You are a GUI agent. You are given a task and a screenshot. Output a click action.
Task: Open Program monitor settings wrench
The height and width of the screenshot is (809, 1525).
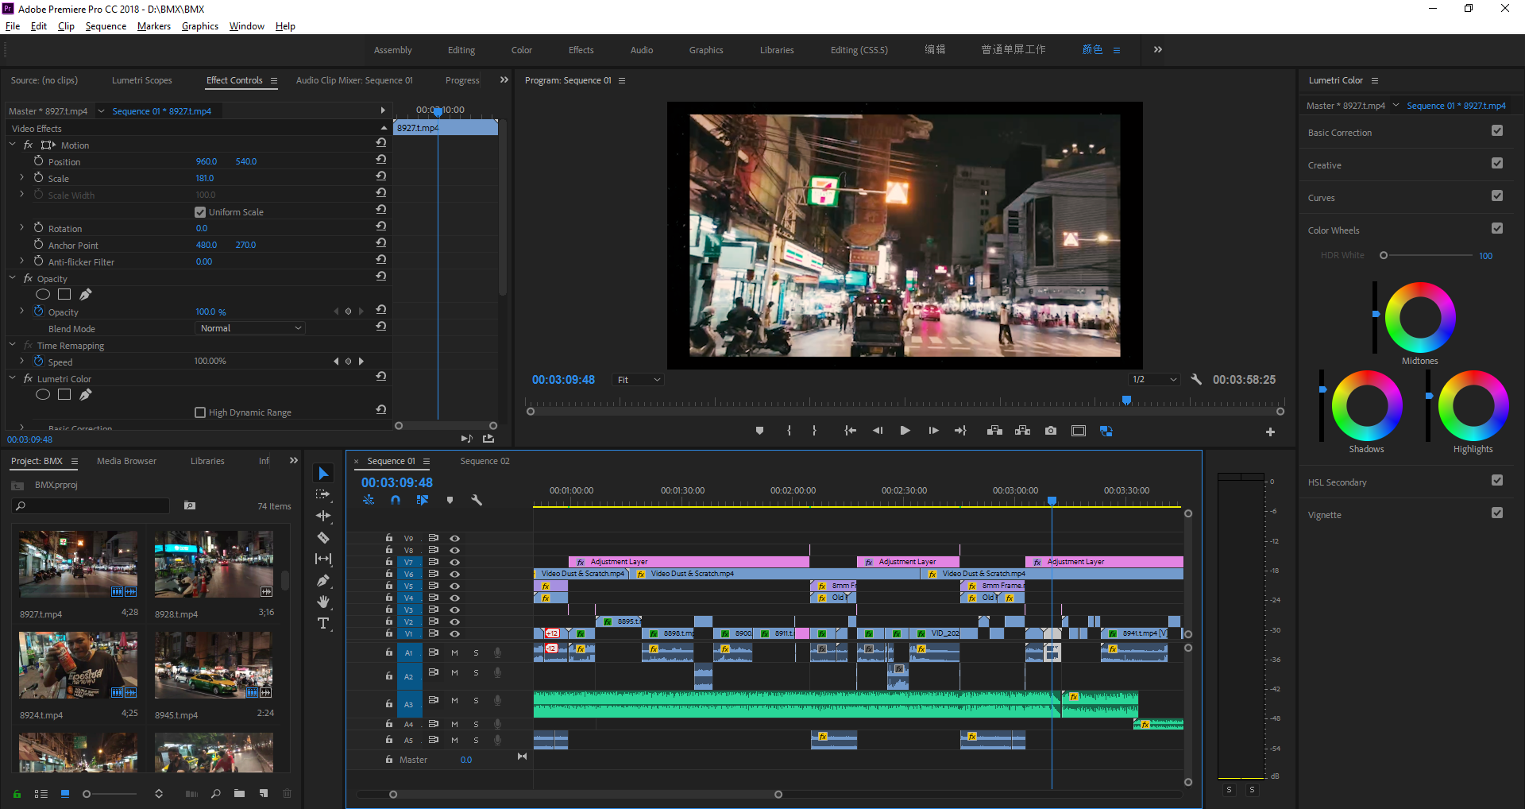(x=1196, y=380)
